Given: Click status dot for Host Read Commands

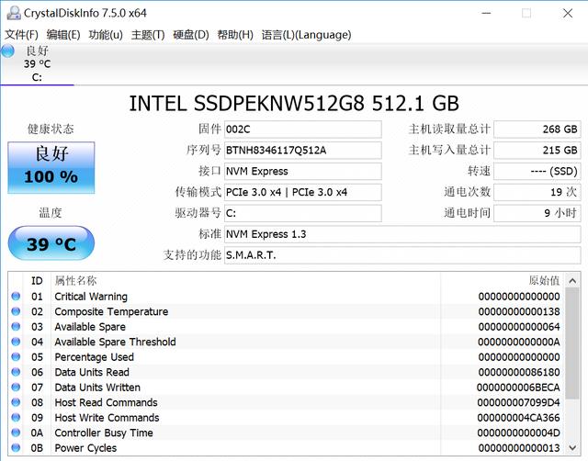Looking at the screenshot, I should pyautogui.click(x=16, y=402).
